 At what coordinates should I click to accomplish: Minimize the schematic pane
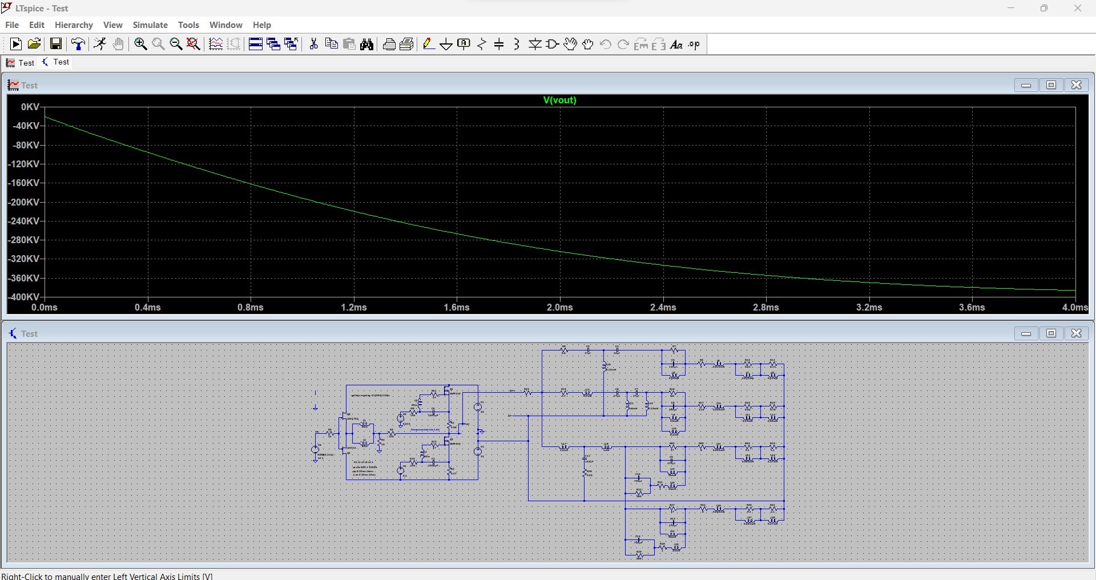1026,333
